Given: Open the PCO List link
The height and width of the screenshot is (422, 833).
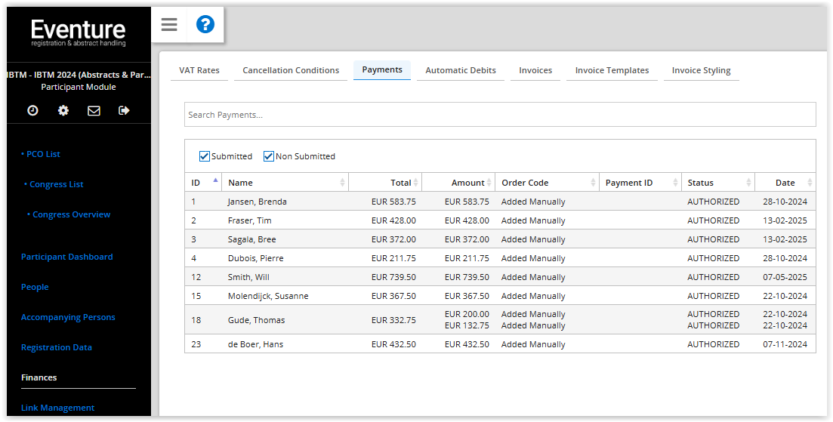Looking at the screenshot, I should [43, 154].
